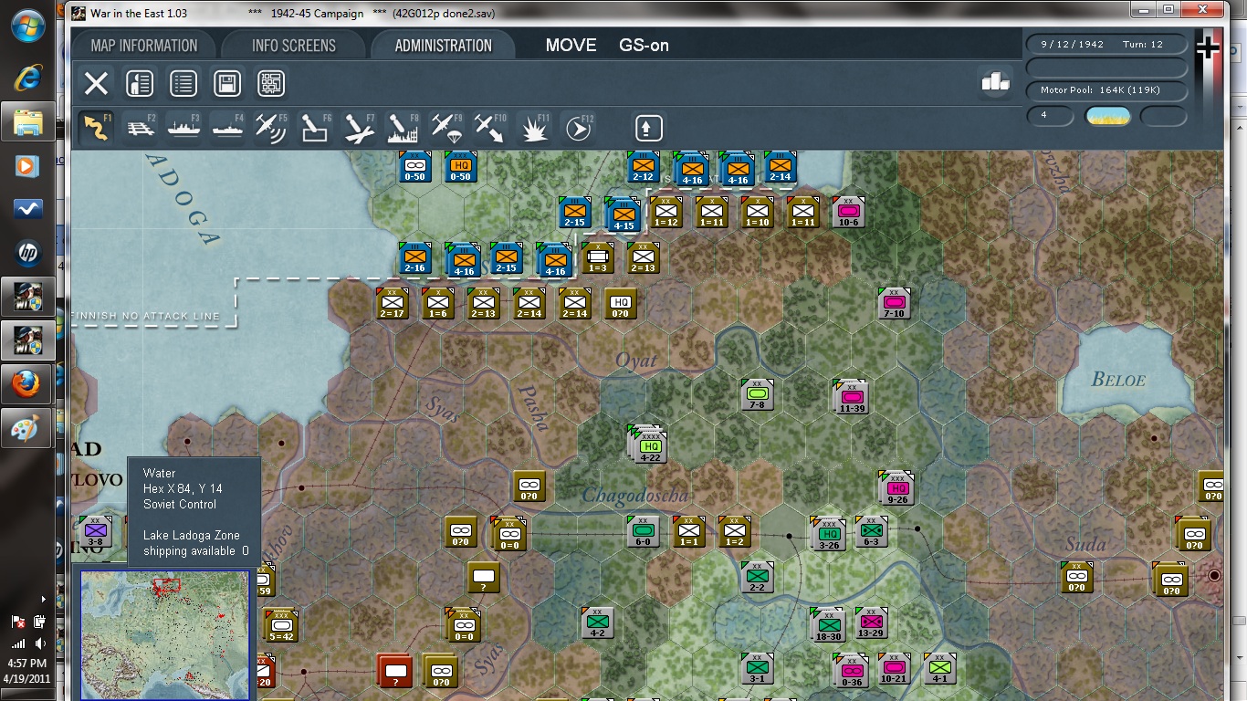
Task: Click the white blocks icon near the date
Action: 995,81
